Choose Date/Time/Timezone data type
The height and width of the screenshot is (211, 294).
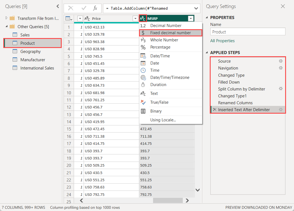171,78
